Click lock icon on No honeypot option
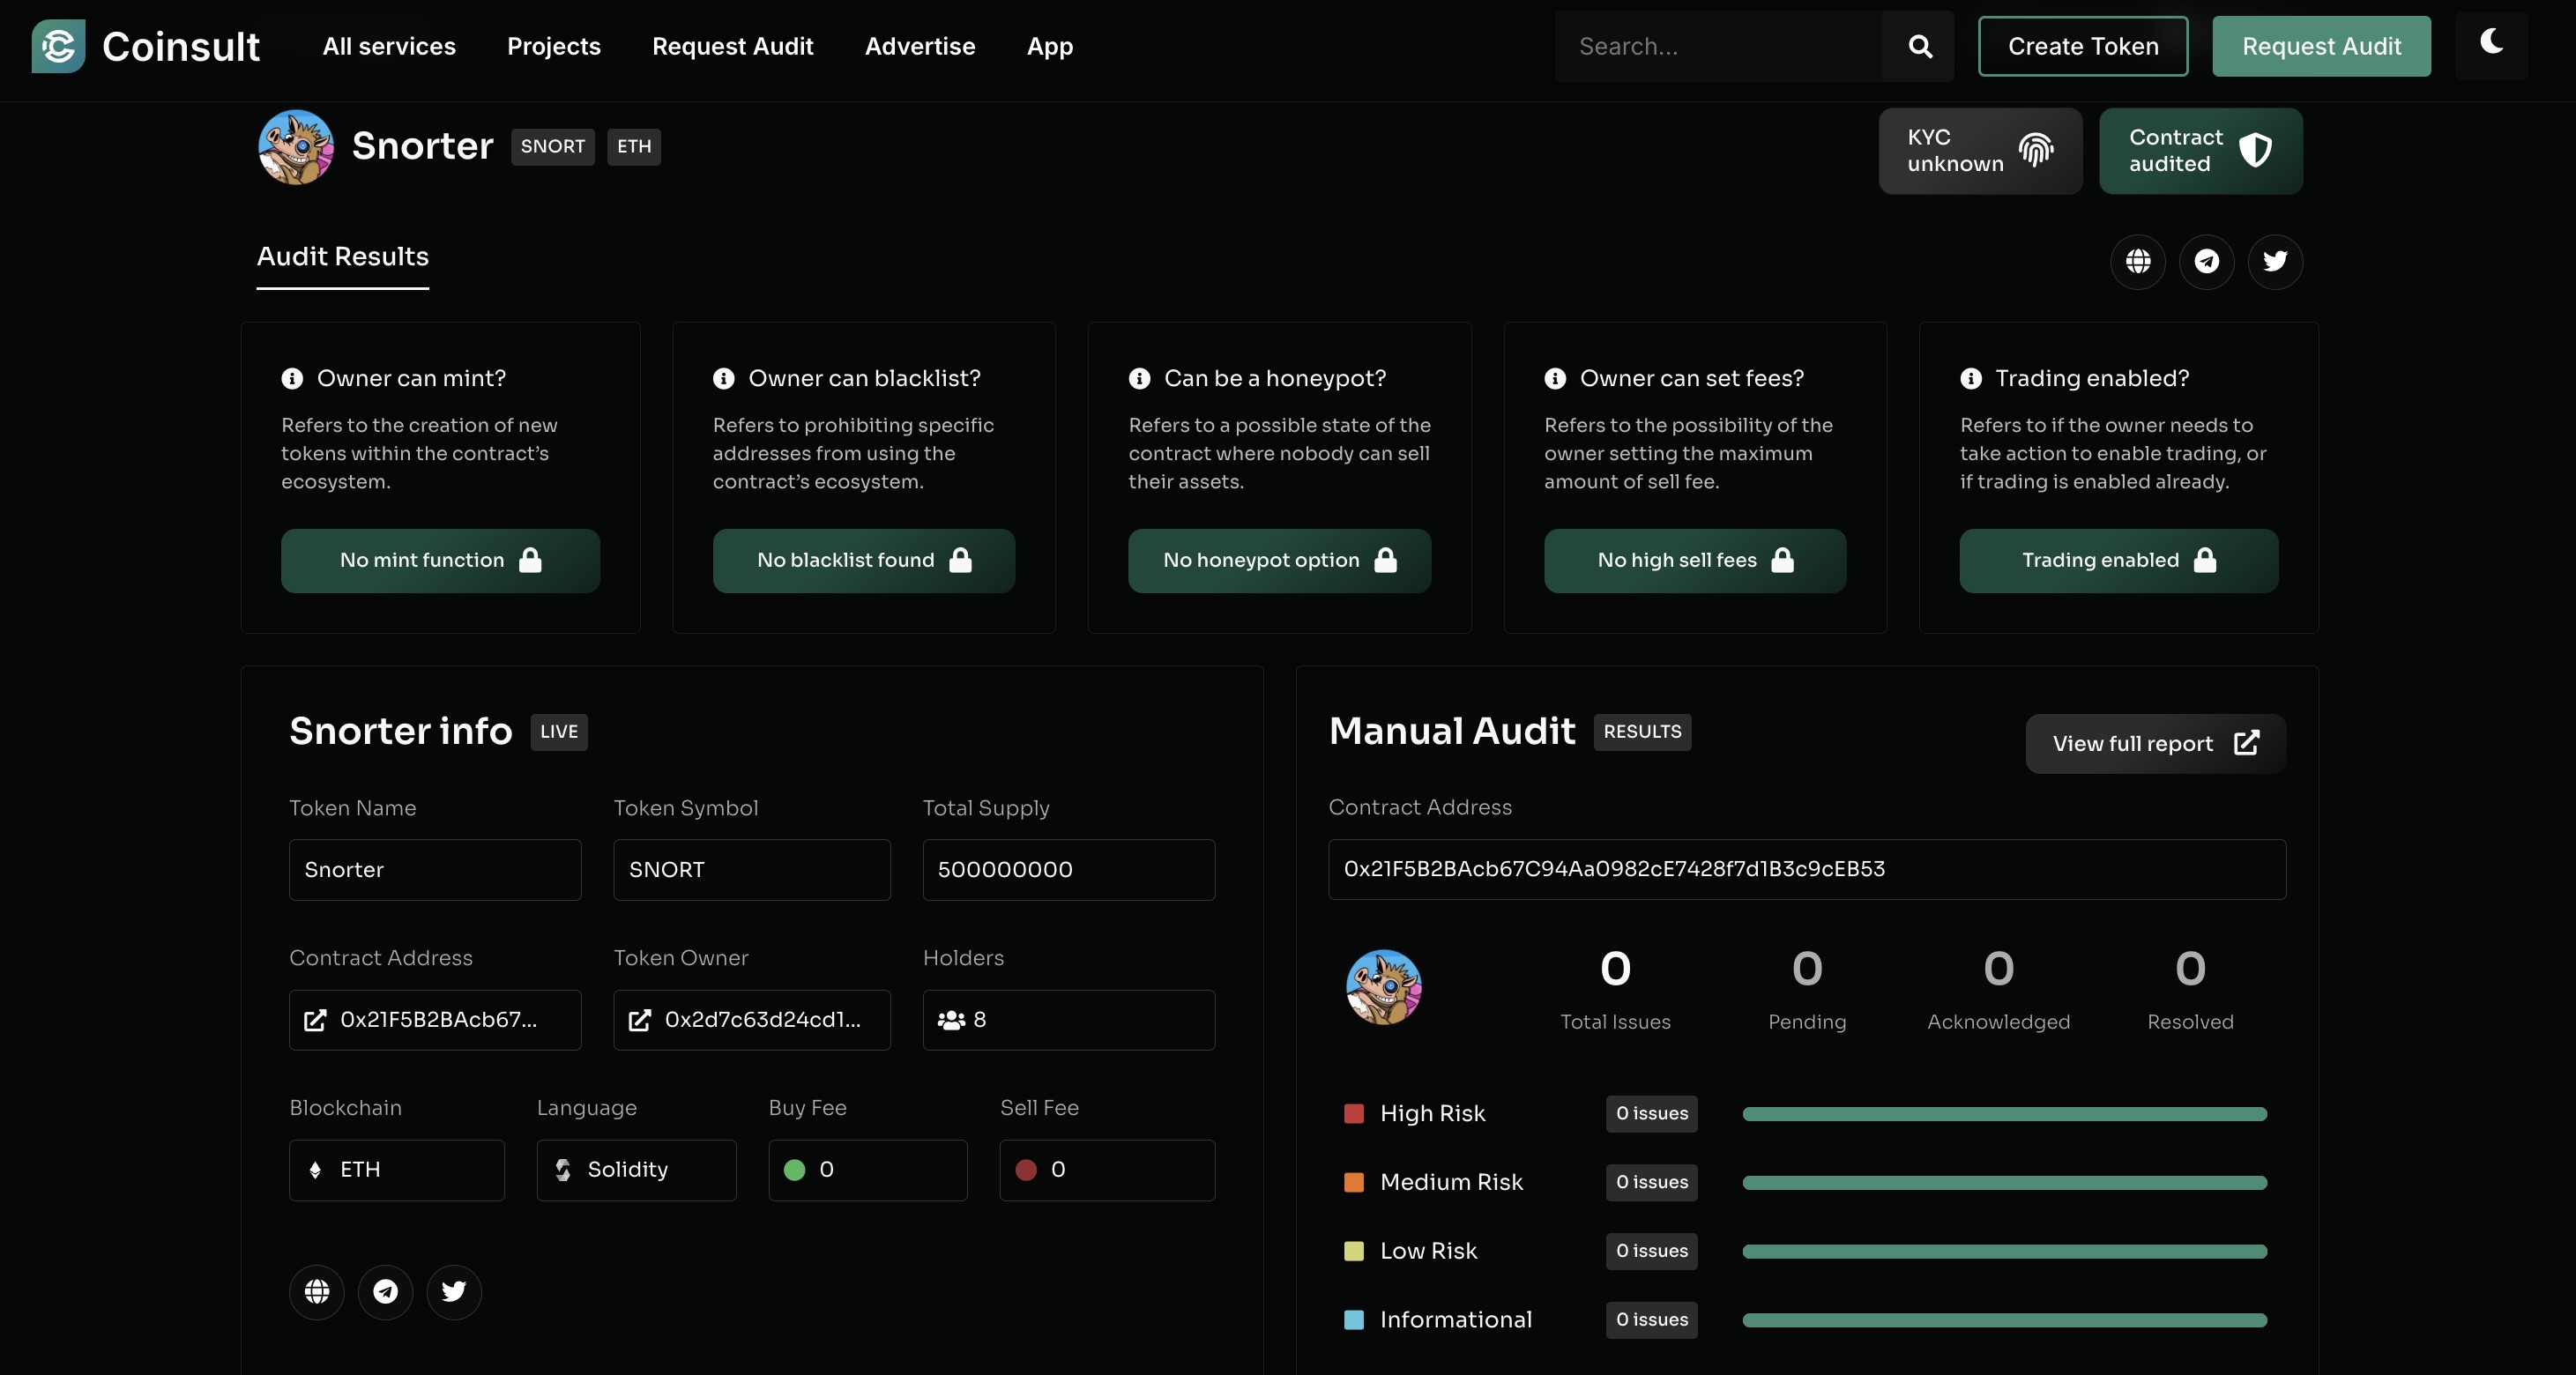The height and width of the screenshot is (1375, 2576). (1385, 560)
